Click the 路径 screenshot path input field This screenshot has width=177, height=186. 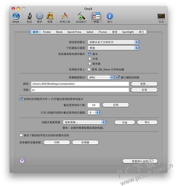(x=80, y=84)
